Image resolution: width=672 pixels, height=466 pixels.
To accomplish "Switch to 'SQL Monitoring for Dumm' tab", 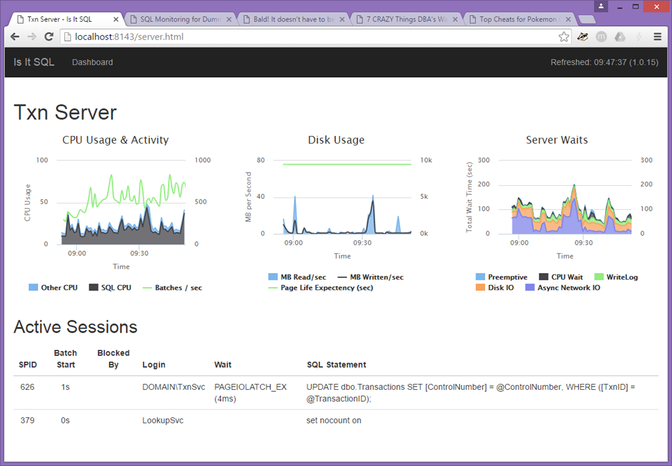I will pyautogui.click(x=180, y=19).
